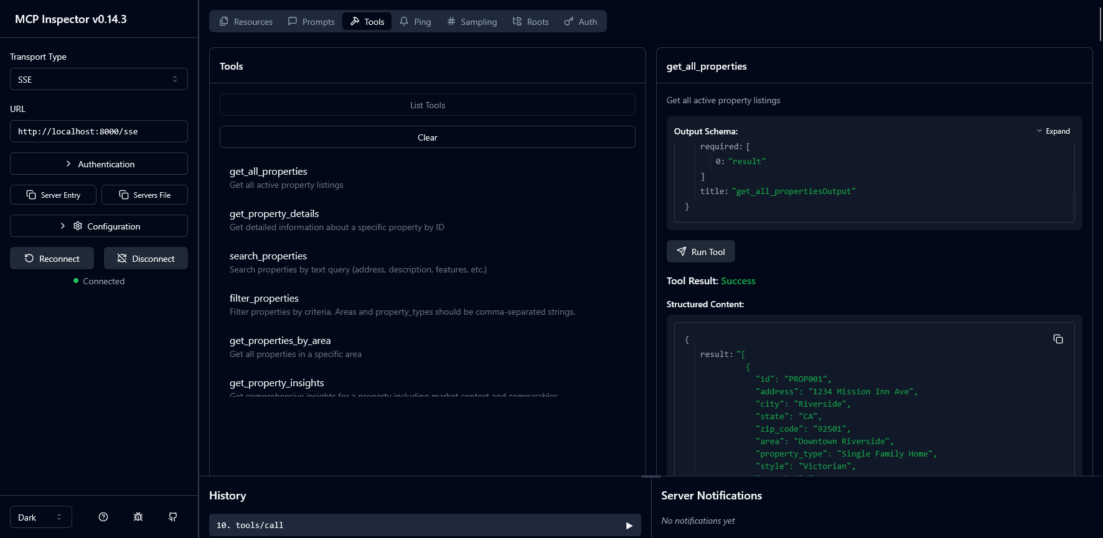Open the Dark theme dropdown
Viewport: 1103px width, 538px height.
41,517
